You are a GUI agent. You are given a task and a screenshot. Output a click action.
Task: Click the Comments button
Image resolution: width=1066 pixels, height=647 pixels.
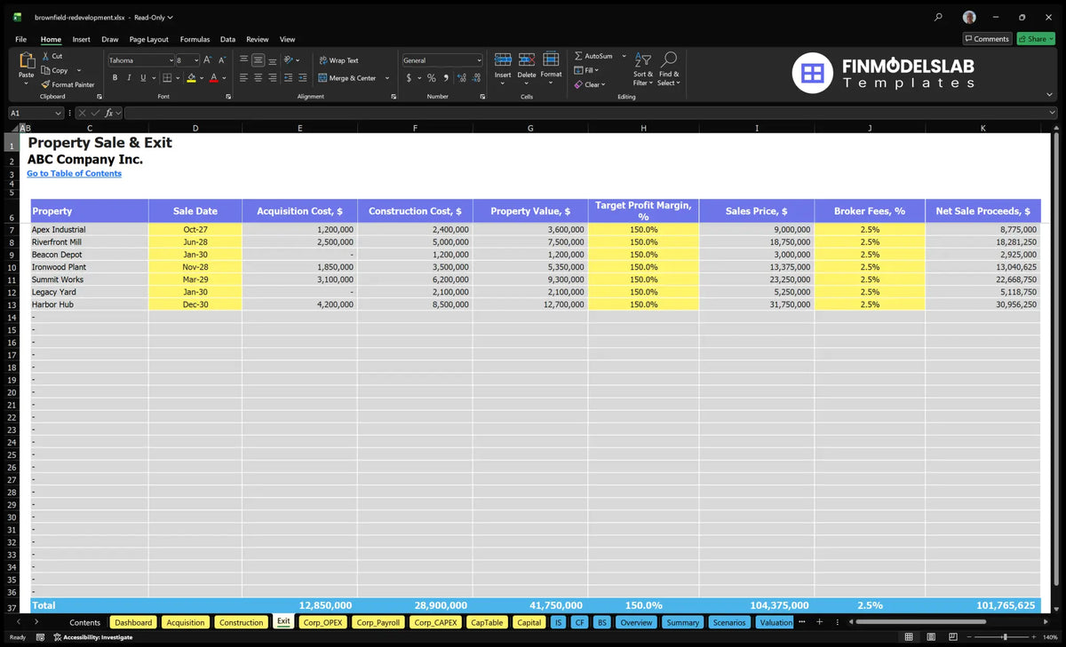point(987,39)
